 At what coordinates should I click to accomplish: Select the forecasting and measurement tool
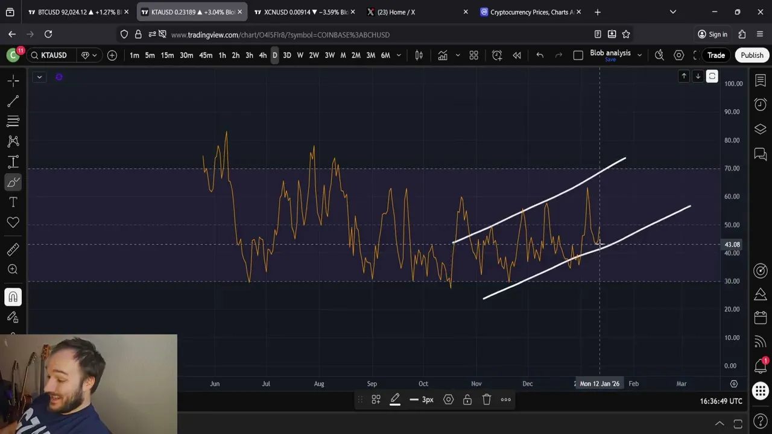click(13, 162)
